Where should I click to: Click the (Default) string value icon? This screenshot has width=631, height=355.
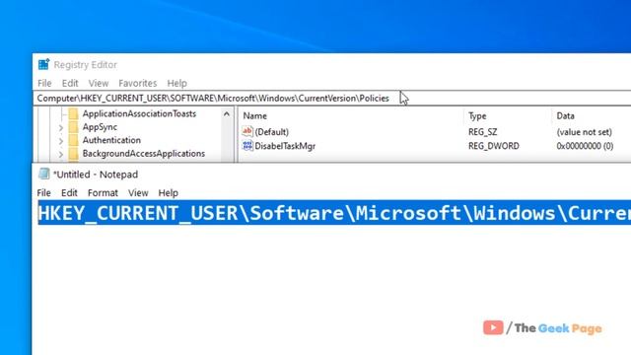click(247, 131)
